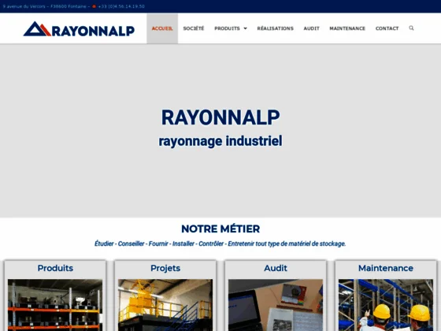Open the Projets yellow mezzanine photo
This screenshot has height=331, width=441.
(x=165, y=305)
